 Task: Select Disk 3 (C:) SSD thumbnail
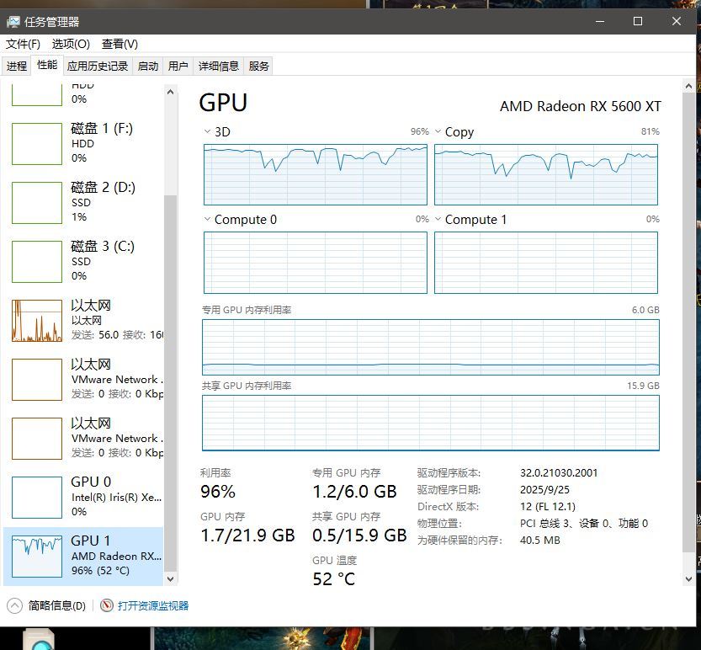point(37,261)
